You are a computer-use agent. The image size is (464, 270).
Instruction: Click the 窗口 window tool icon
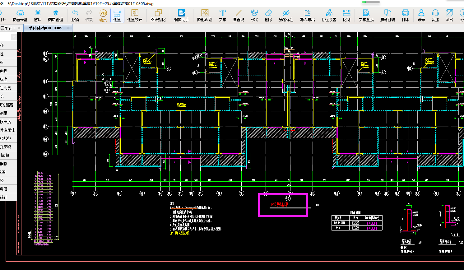(x=38, y=15)
